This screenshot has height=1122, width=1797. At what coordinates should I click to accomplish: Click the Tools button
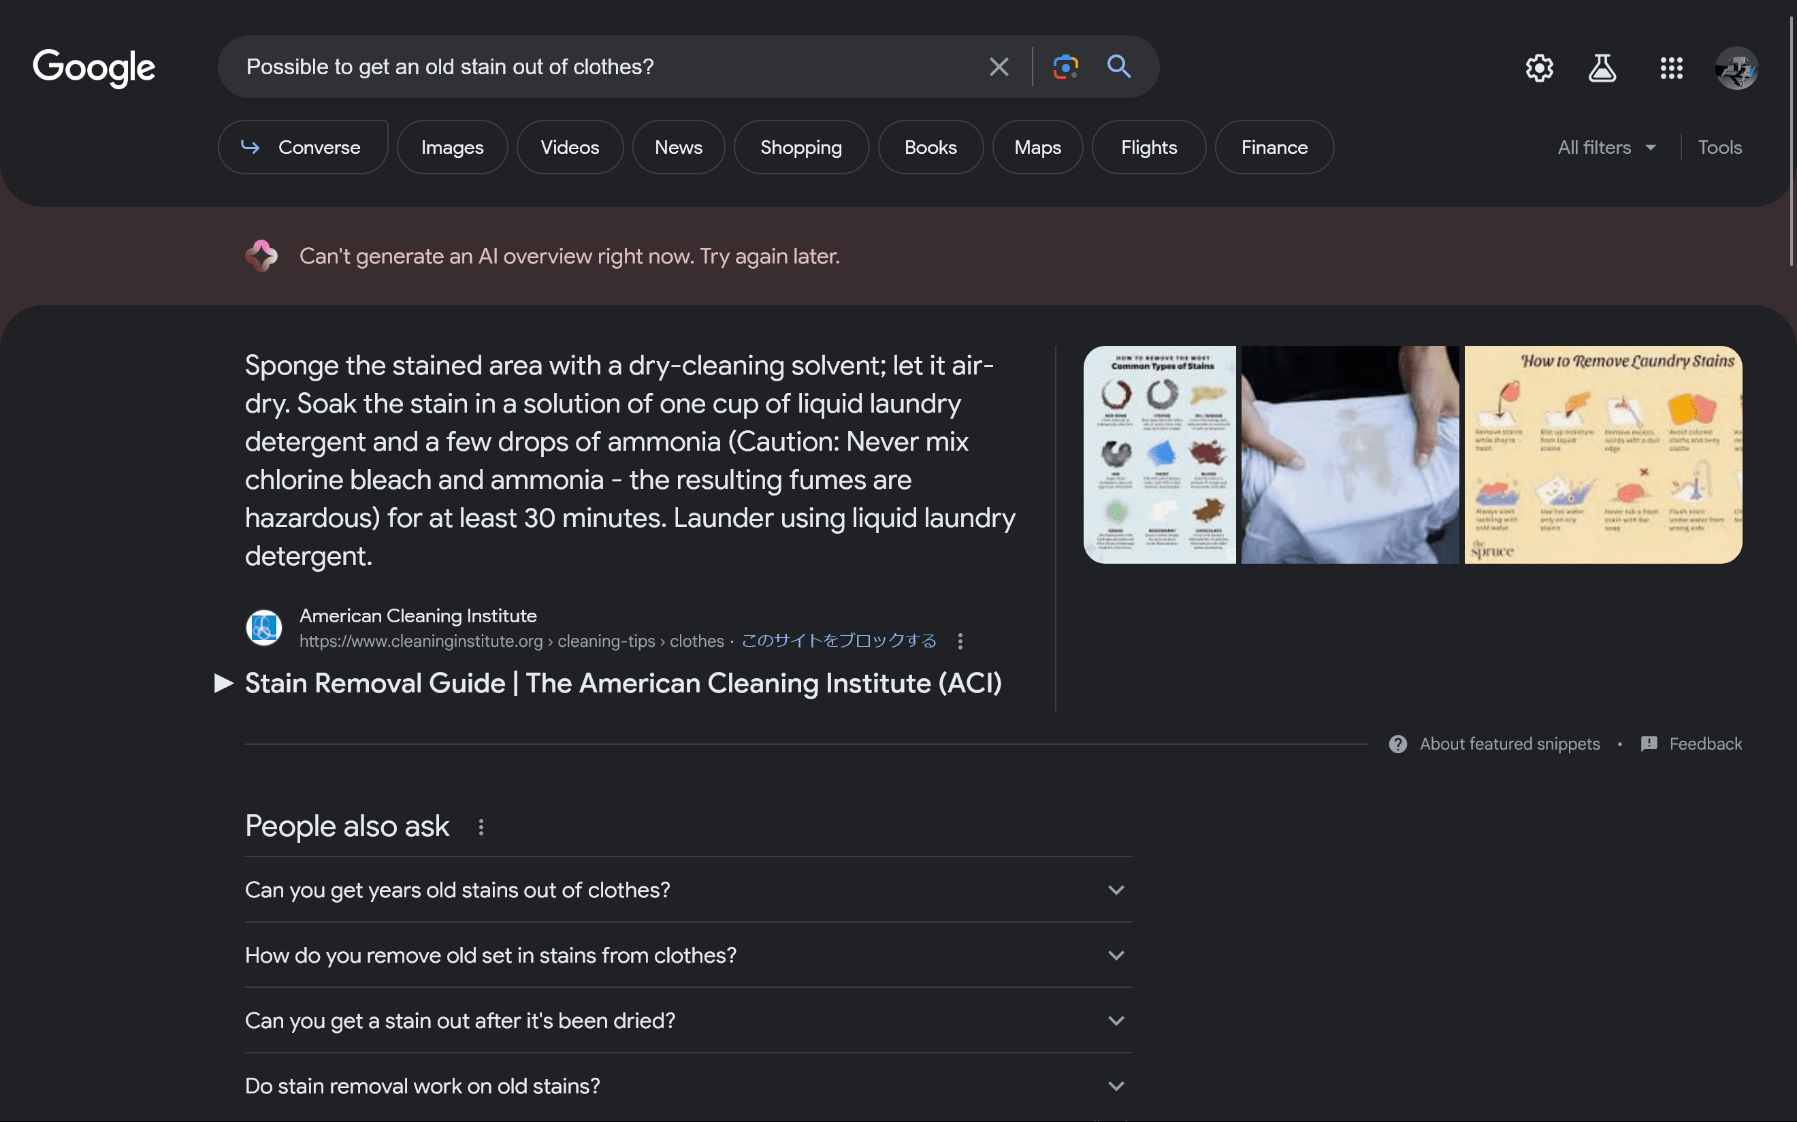point(1720,148)
